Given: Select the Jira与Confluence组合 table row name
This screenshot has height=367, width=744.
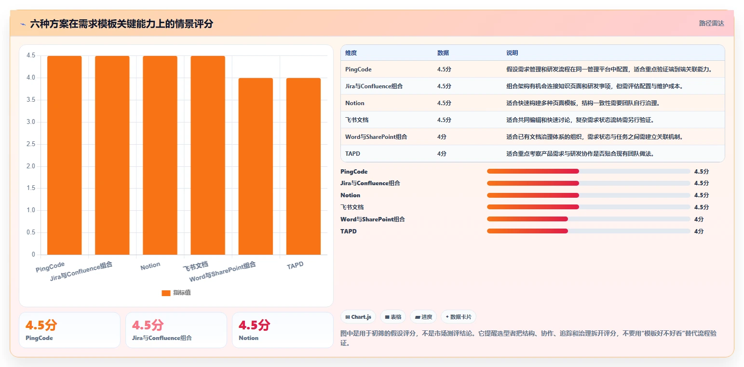Looking at the screenshot, I should (x=374, y=86).
